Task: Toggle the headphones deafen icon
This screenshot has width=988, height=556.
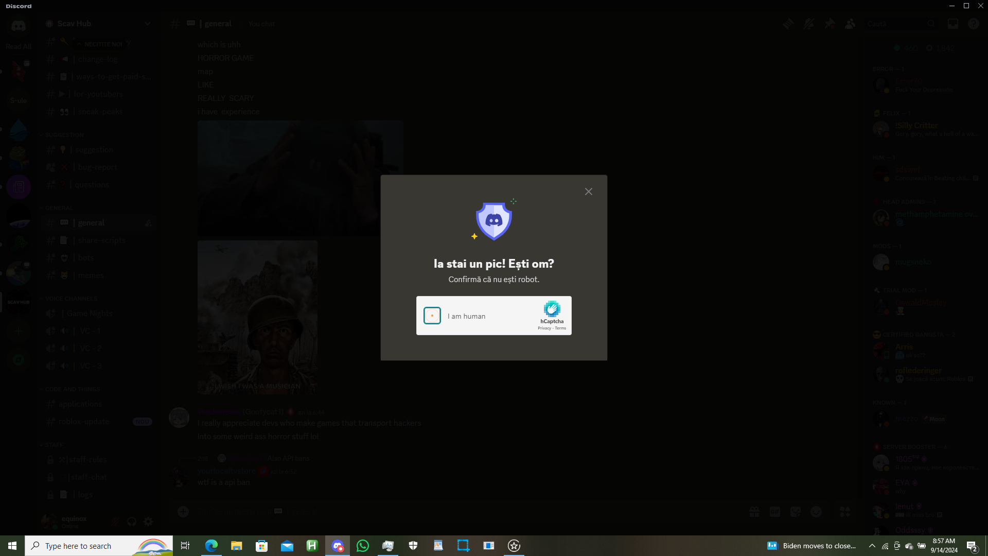Action: coord(132,522)
